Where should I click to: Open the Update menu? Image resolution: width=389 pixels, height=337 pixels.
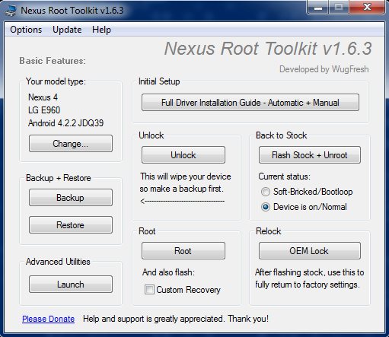coord(67,30)
